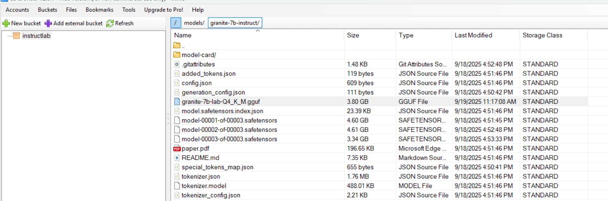Click the paper.pdf PDF icon

pos(177,149)
